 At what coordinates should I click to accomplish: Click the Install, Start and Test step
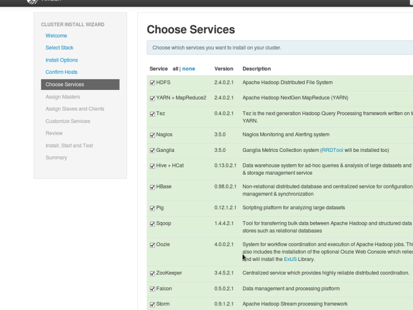click(69, 146)
